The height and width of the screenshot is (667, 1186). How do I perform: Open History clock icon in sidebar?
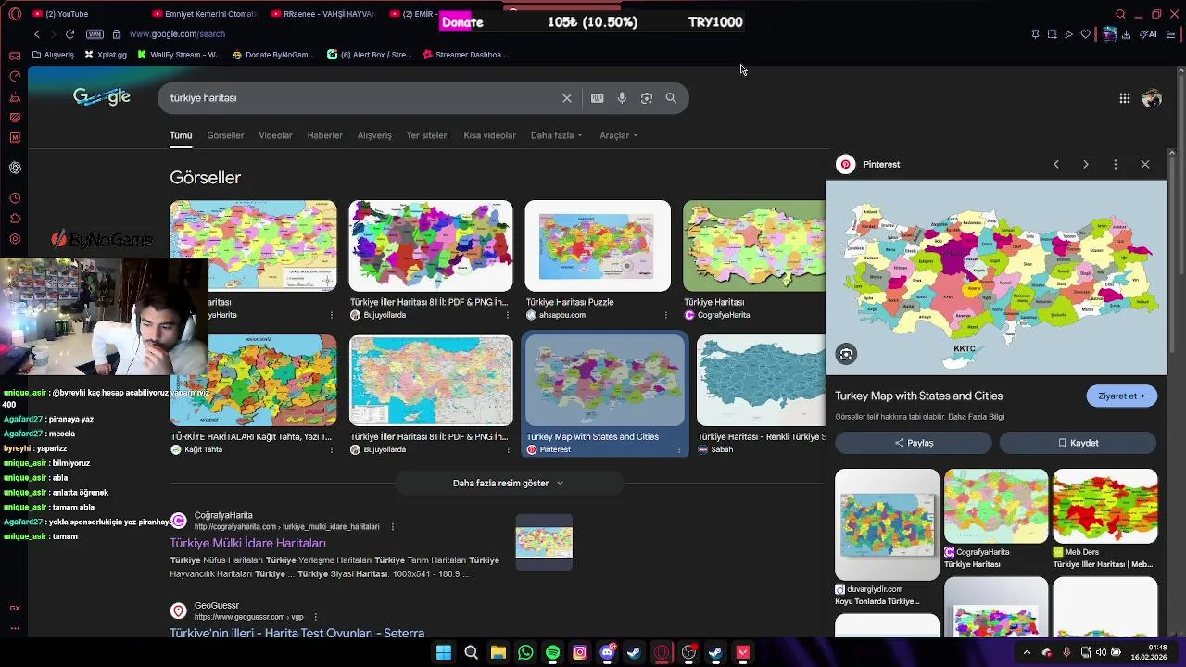point(15,198)
